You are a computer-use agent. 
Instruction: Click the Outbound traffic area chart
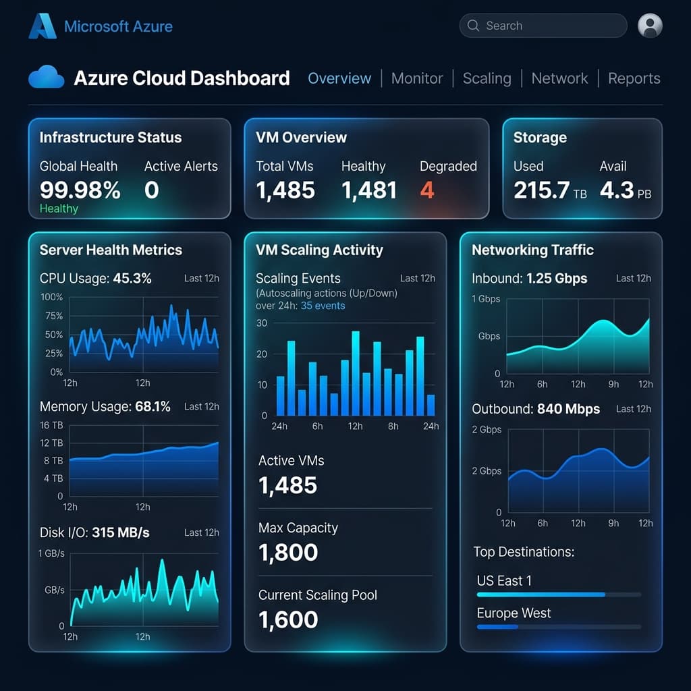[578, 470]
